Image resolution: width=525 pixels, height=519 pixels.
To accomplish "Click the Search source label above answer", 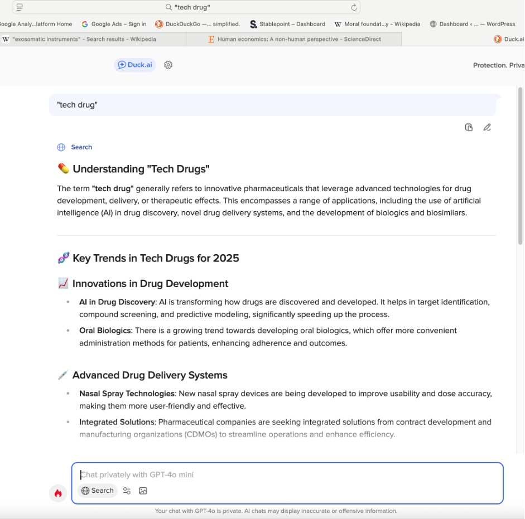I will tap(81, 147).
